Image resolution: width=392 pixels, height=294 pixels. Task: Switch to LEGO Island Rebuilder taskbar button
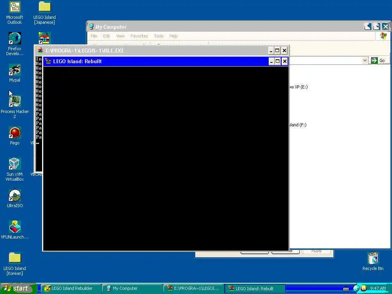coord(71,289)
